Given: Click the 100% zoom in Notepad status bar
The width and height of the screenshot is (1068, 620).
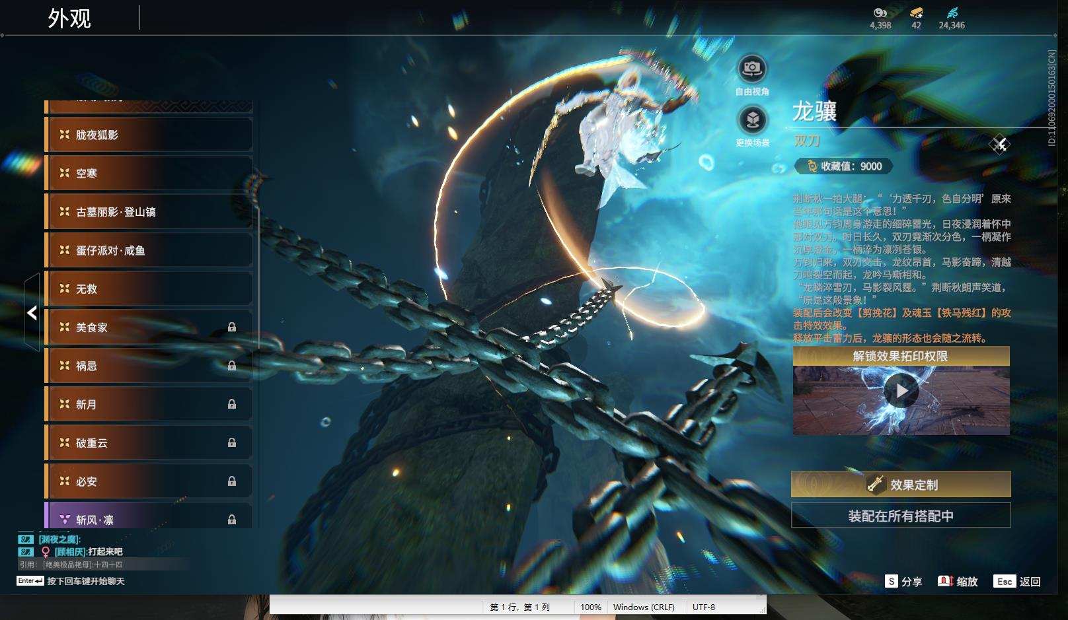Looking at the screenshot, I should pyautogui.click(x=591, y=607).
